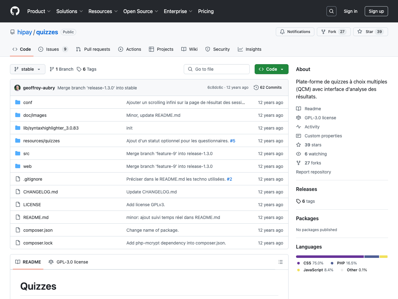
Task: Click the scale icon beside GPL-3.0 license
Action: tap(298, 118)
